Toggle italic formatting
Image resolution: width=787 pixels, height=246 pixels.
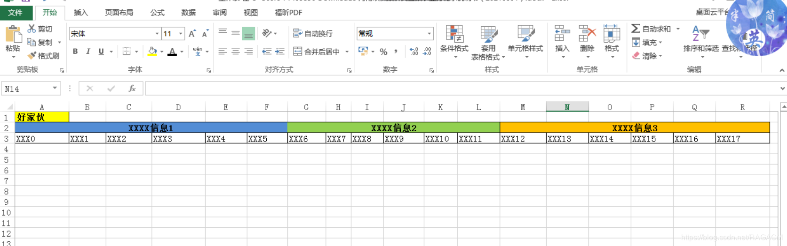(x=88, y=52)
